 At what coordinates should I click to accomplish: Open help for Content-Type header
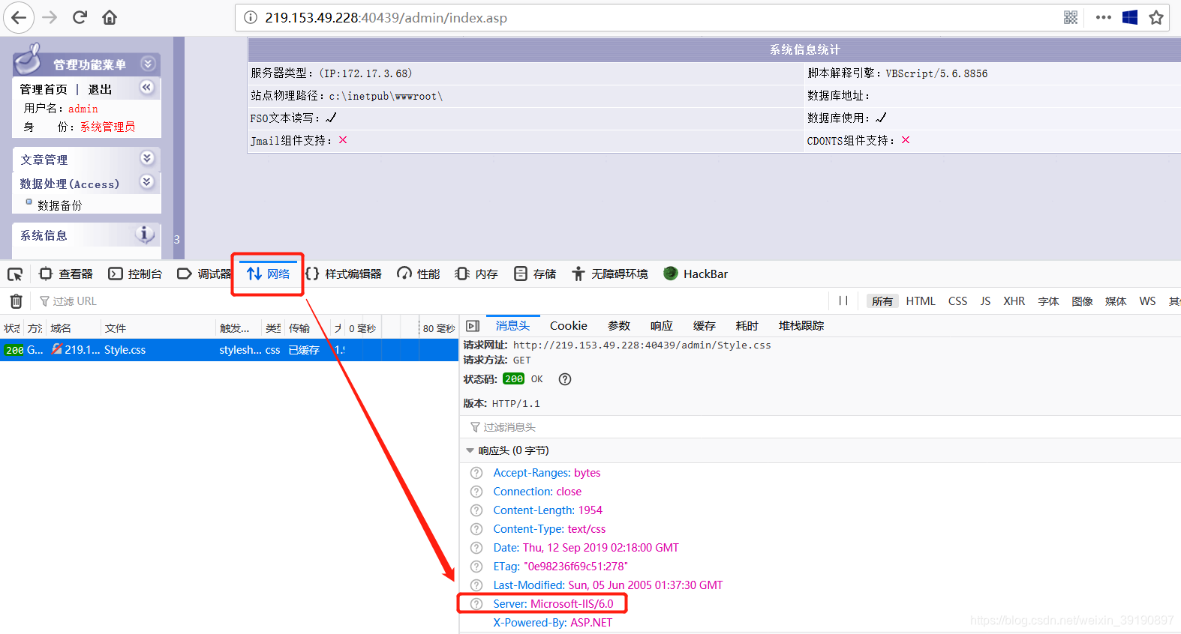click(x=476, y=529)
